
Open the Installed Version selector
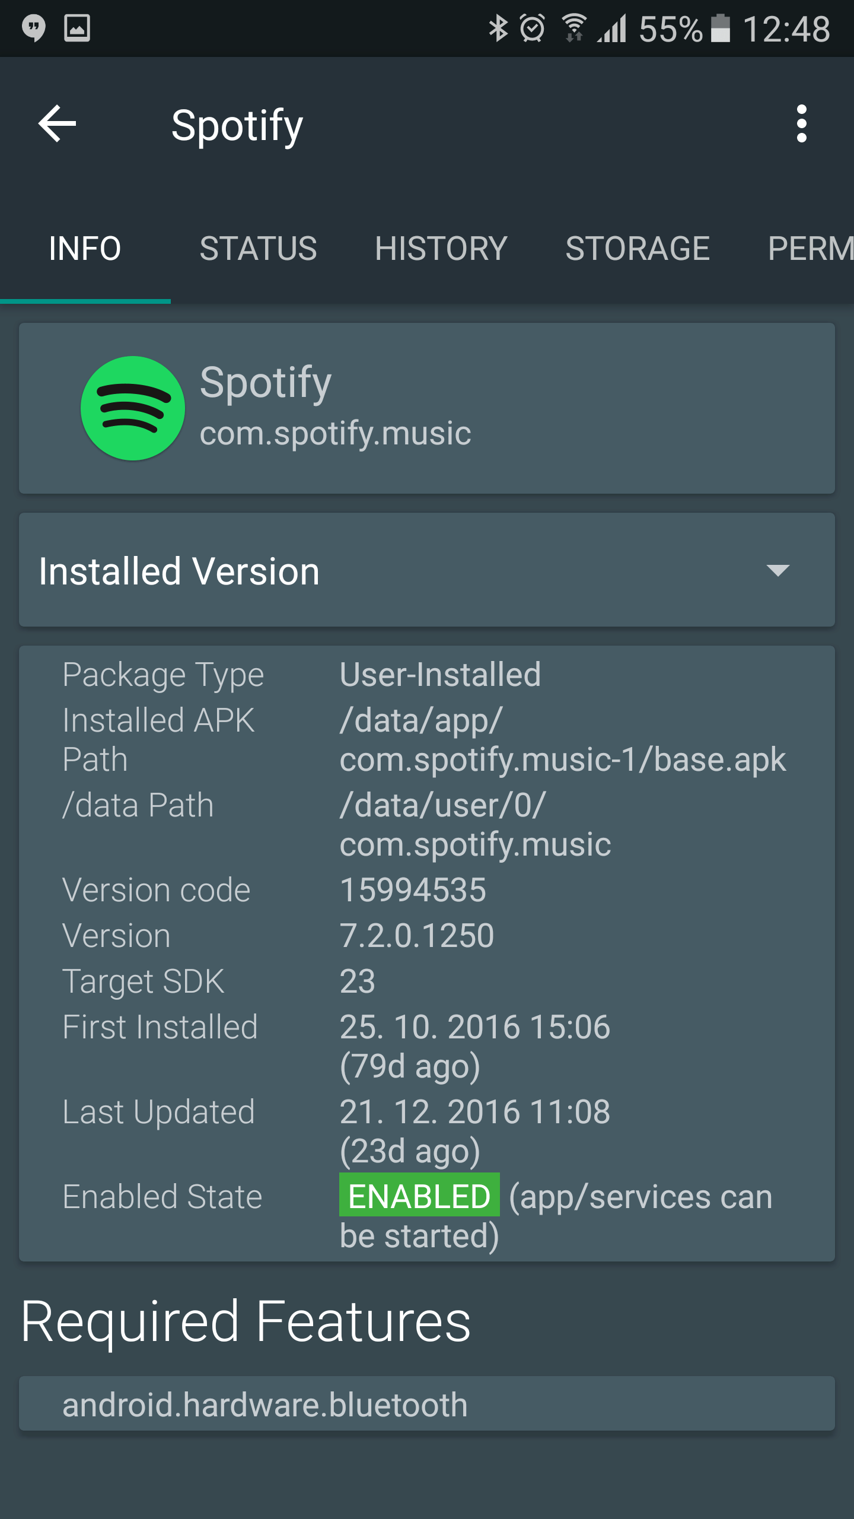tap(427, 570)
